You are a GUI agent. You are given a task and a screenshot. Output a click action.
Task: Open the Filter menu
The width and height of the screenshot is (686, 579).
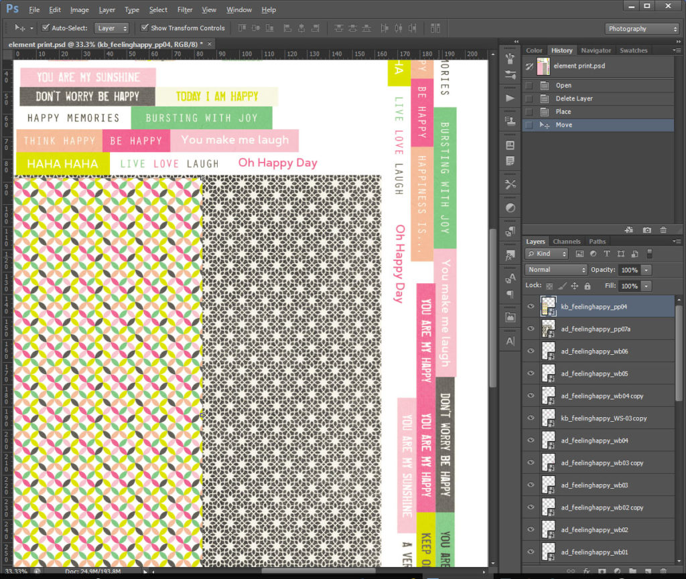click(x=185, y=10)
